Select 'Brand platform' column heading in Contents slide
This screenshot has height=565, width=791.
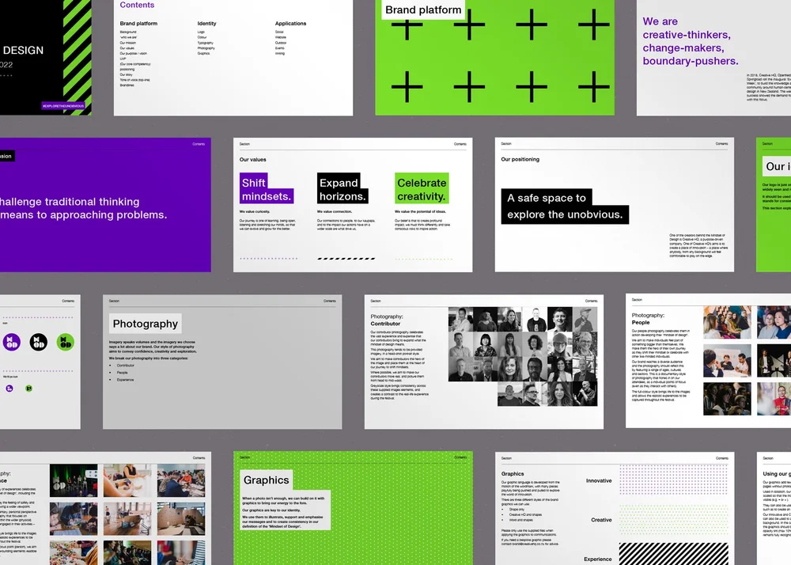[x=138, y=23]
